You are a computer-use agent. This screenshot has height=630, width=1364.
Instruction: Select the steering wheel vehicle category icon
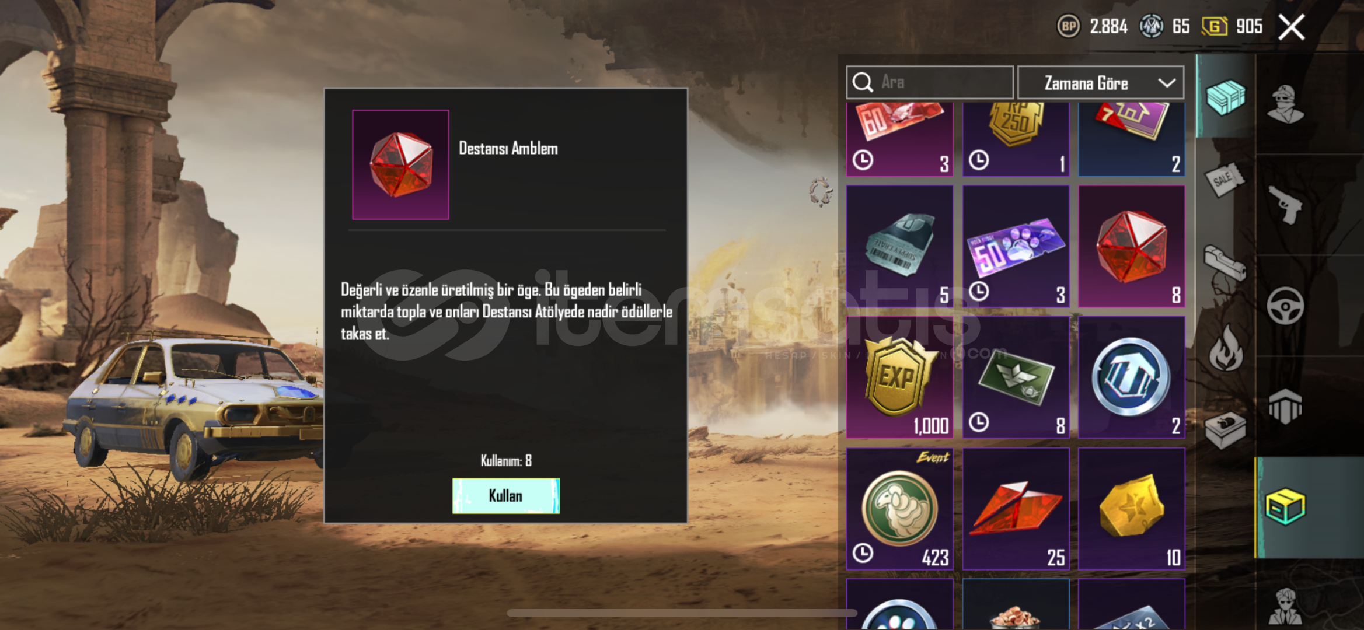1285,306
